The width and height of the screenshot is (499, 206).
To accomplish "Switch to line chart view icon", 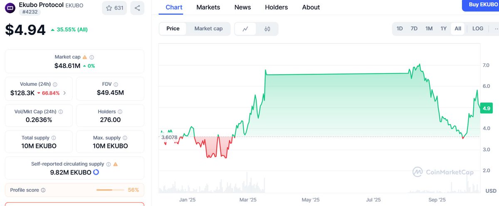I will click(245, 29).
